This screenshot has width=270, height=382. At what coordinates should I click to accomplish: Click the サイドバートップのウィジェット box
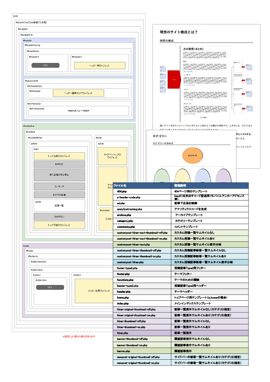[x=113, y=156]
